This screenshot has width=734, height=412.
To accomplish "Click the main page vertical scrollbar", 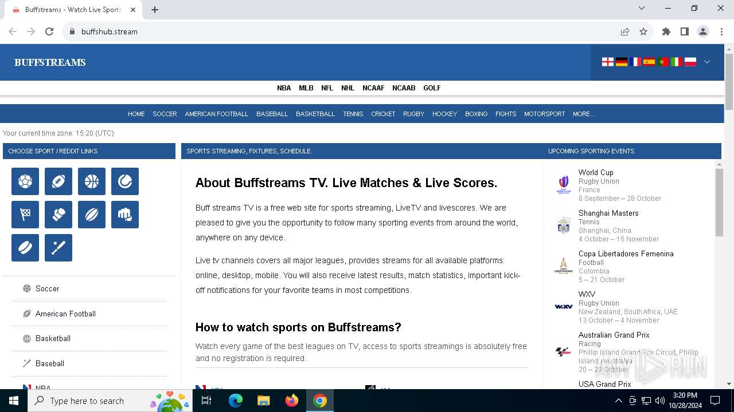I will 729,82.
